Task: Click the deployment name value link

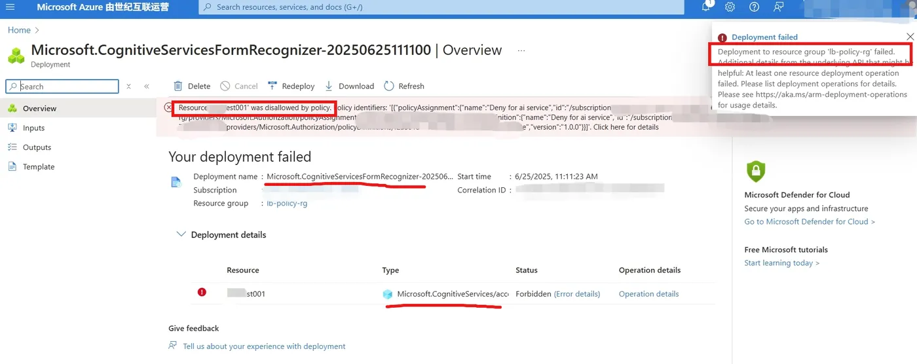Action: 360,177
